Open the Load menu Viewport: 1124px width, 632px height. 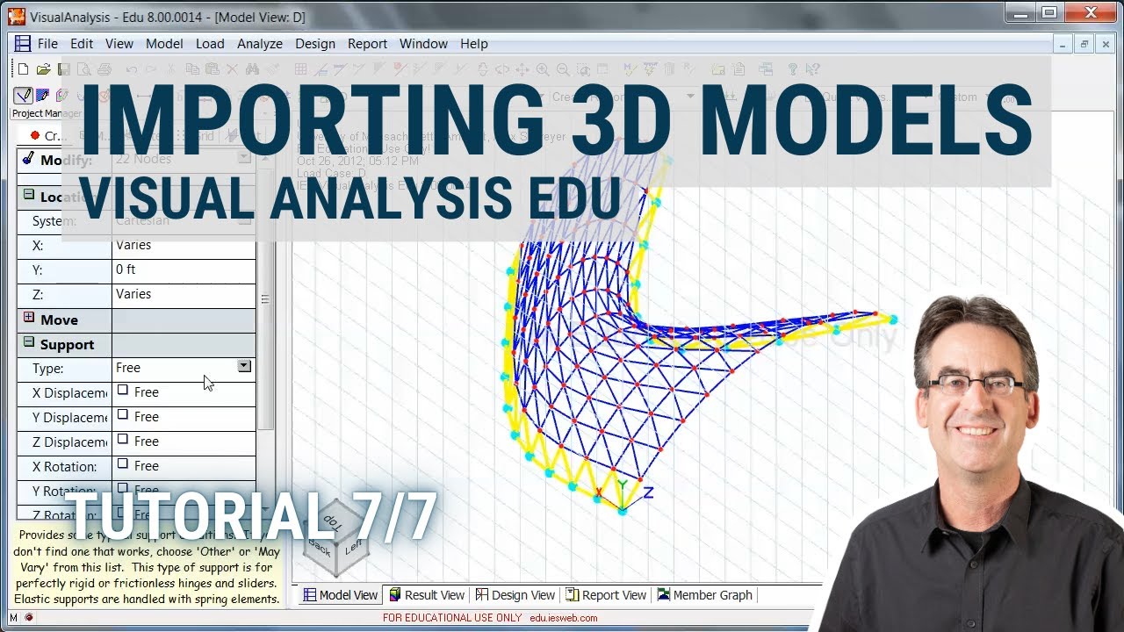click(210, 44)
